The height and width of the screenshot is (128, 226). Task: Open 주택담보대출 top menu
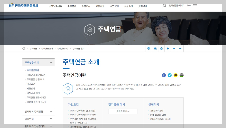point(55,6)
